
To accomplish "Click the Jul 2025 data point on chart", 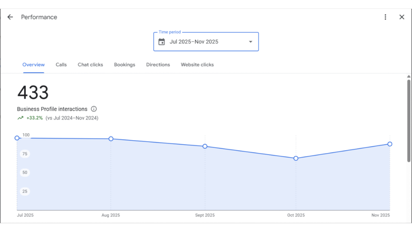I will pos(17,138).
